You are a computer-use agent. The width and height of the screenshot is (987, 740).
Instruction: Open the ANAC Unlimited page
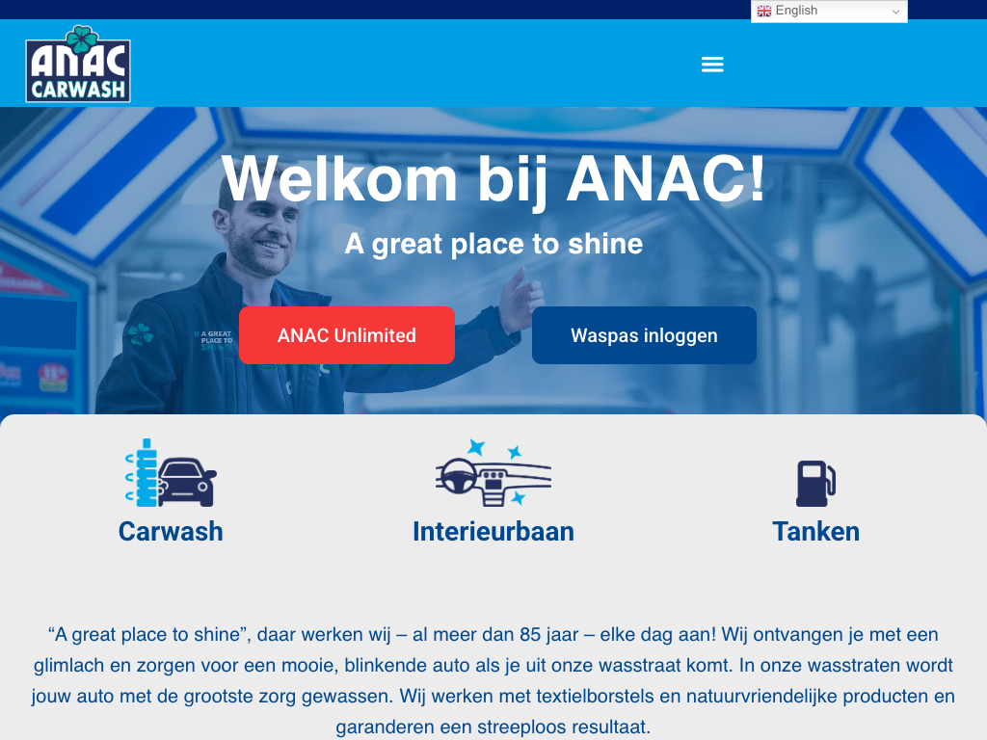click(347, 335)
